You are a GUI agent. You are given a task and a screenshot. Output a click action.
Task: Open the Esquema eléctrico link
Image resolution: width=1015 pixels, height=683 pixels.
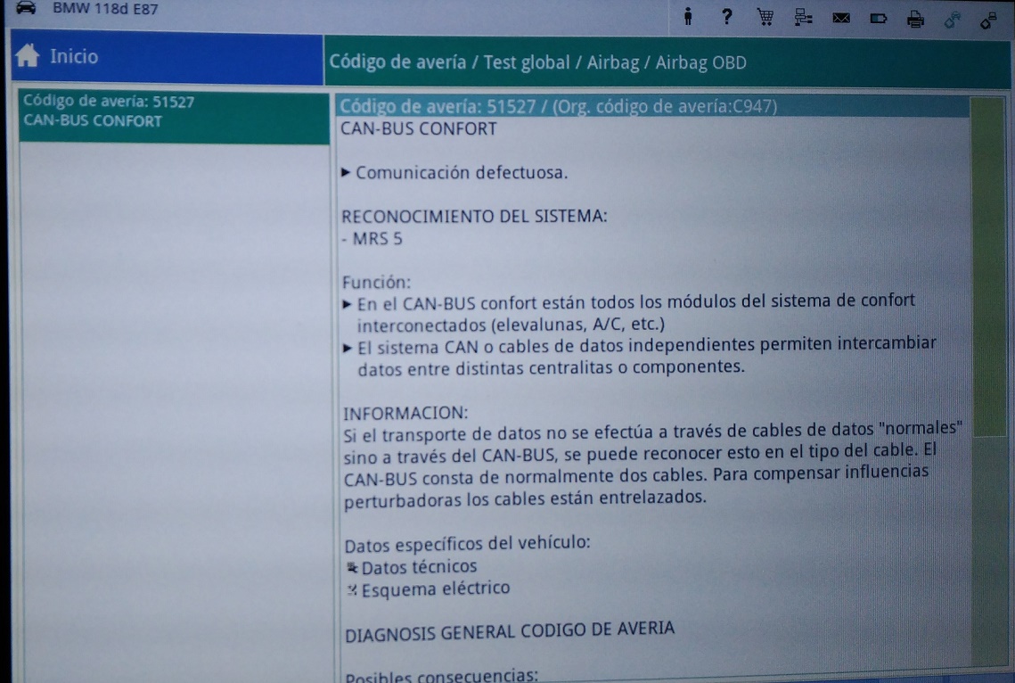tap(435, 588)
